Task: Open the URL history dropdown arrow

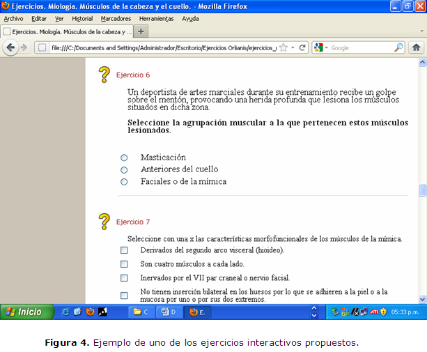Action: 293,48
